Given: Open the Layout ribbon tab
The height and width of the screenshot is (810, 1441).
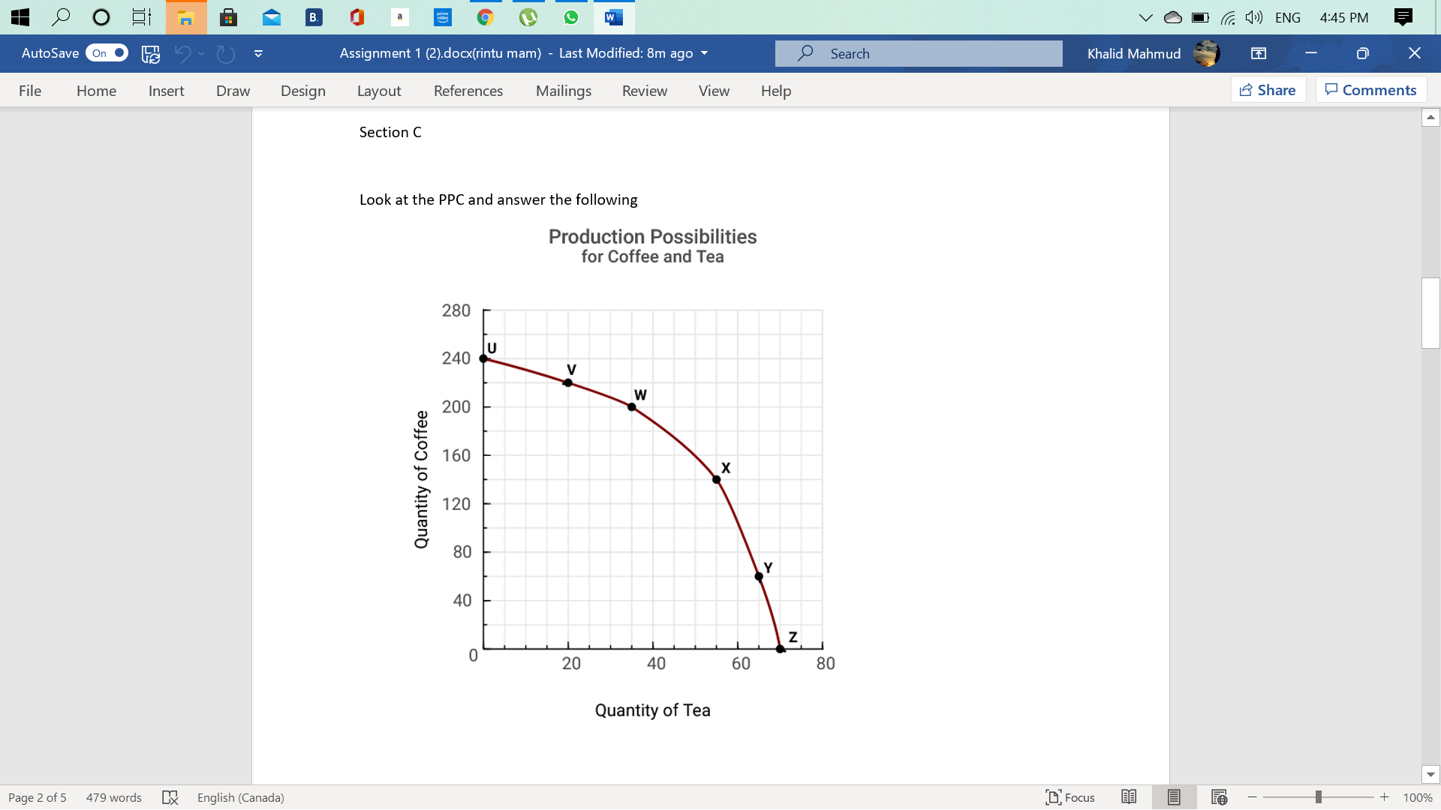Looking at the screenshot, I should click(379, 91).
